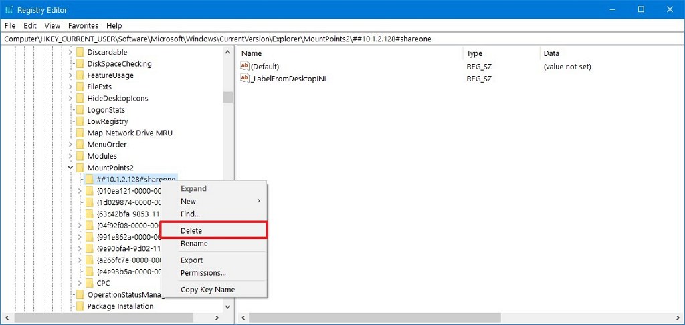This screenshot has width=685, height=325.
Task: Select the CPC folder icon
Action: (89, 283)
